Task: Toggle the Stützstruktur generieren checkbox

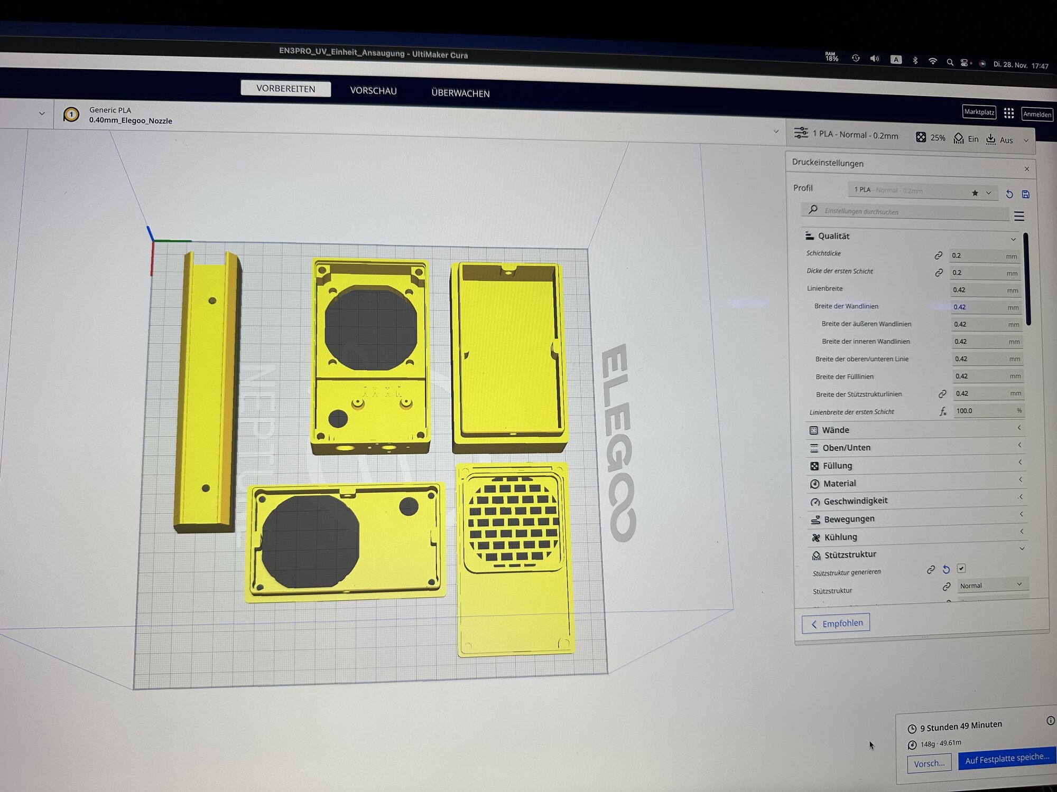Action: point(961,569)
